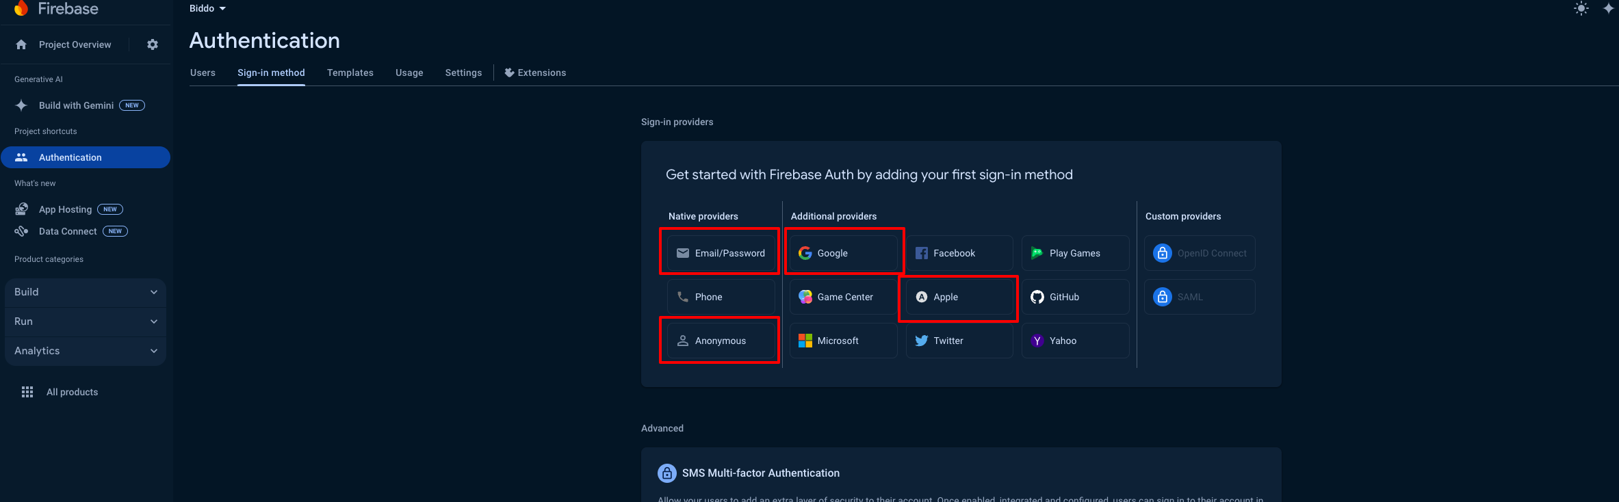Click the Yahoo logo icon

pyautogui.click(x=1037, y=341)
